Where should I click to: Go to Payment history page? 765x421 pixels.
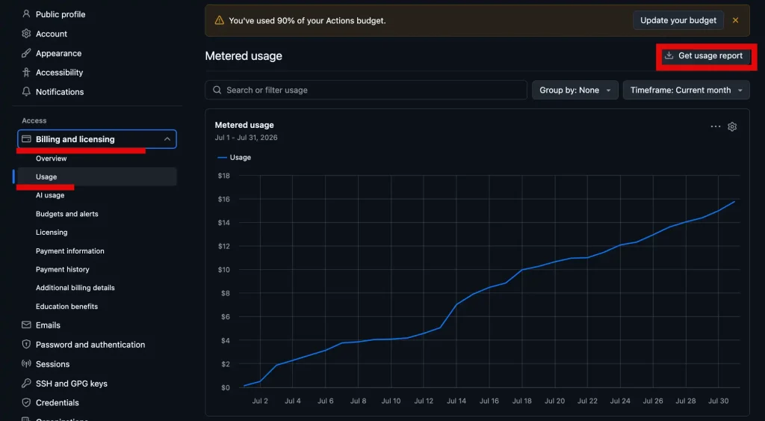63,269
